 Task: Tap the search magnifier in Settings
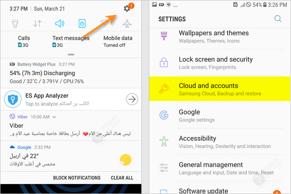[278, 19]
